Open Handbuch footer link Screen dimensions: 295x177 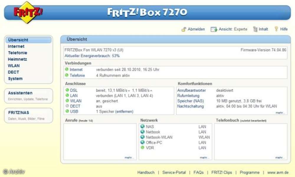click(146, 172)
